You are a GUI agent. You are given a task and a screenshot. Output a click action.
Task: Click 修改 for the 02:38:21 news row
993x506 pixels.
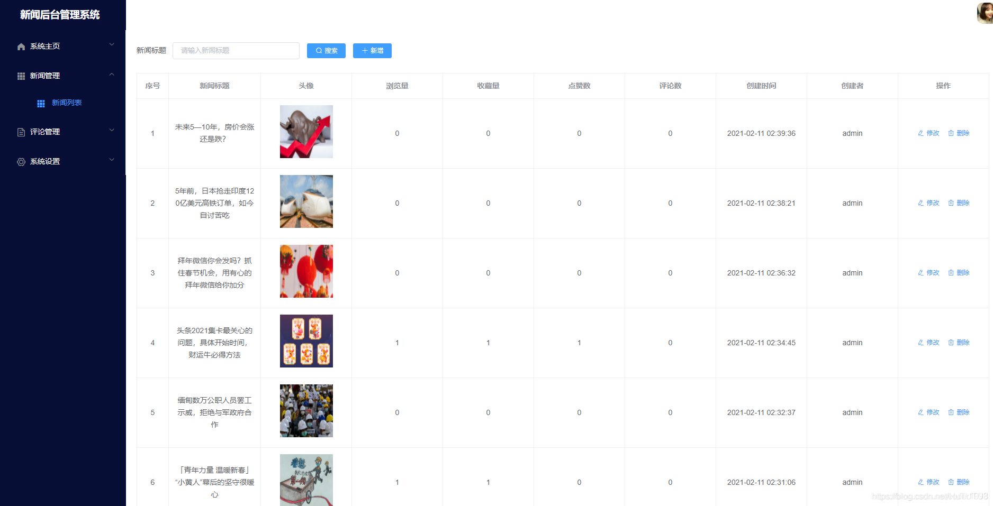928,203
